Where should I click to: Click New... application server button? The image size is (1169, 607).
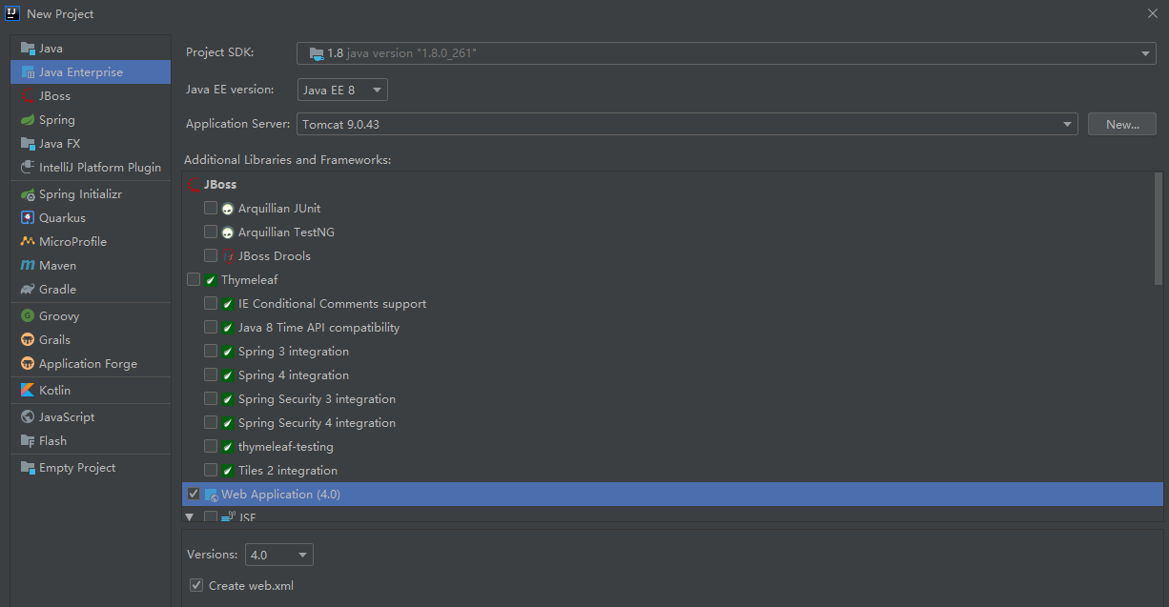point(1122,124)
